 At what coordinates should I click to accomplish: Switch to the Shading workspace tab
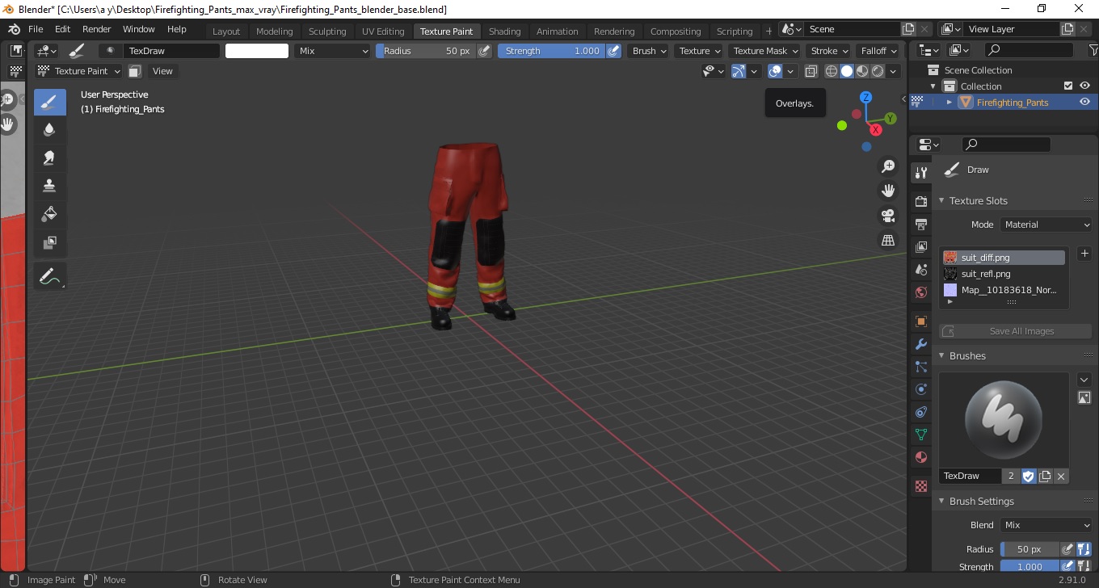504,31
